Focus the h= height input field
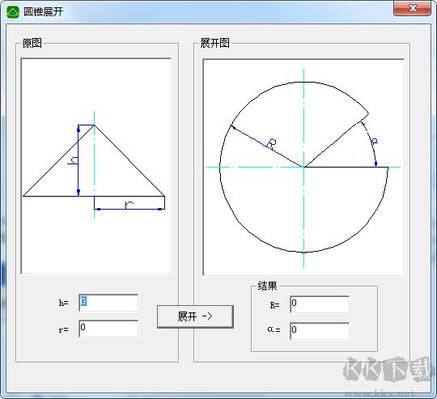Screen dimensions: 437x399 click(x=108, y=303)
